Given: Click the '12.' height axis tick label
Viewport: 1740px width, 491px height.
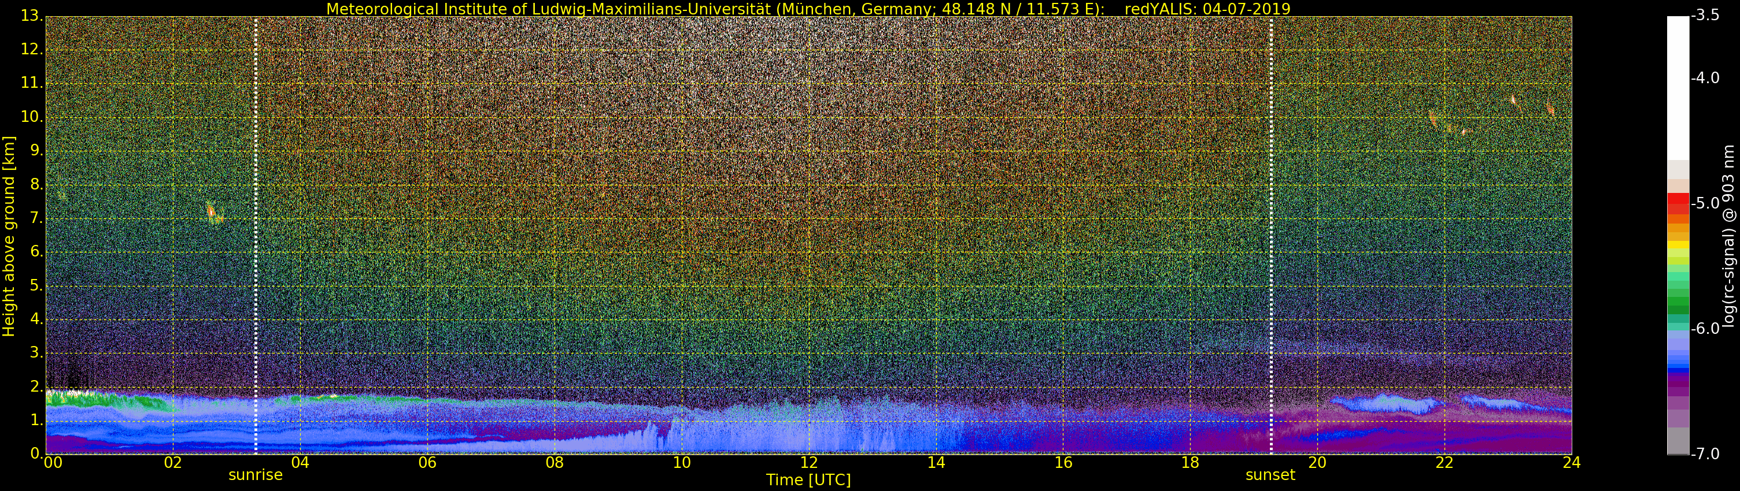Looking at the screenshot, I should [x=32, y=49].
